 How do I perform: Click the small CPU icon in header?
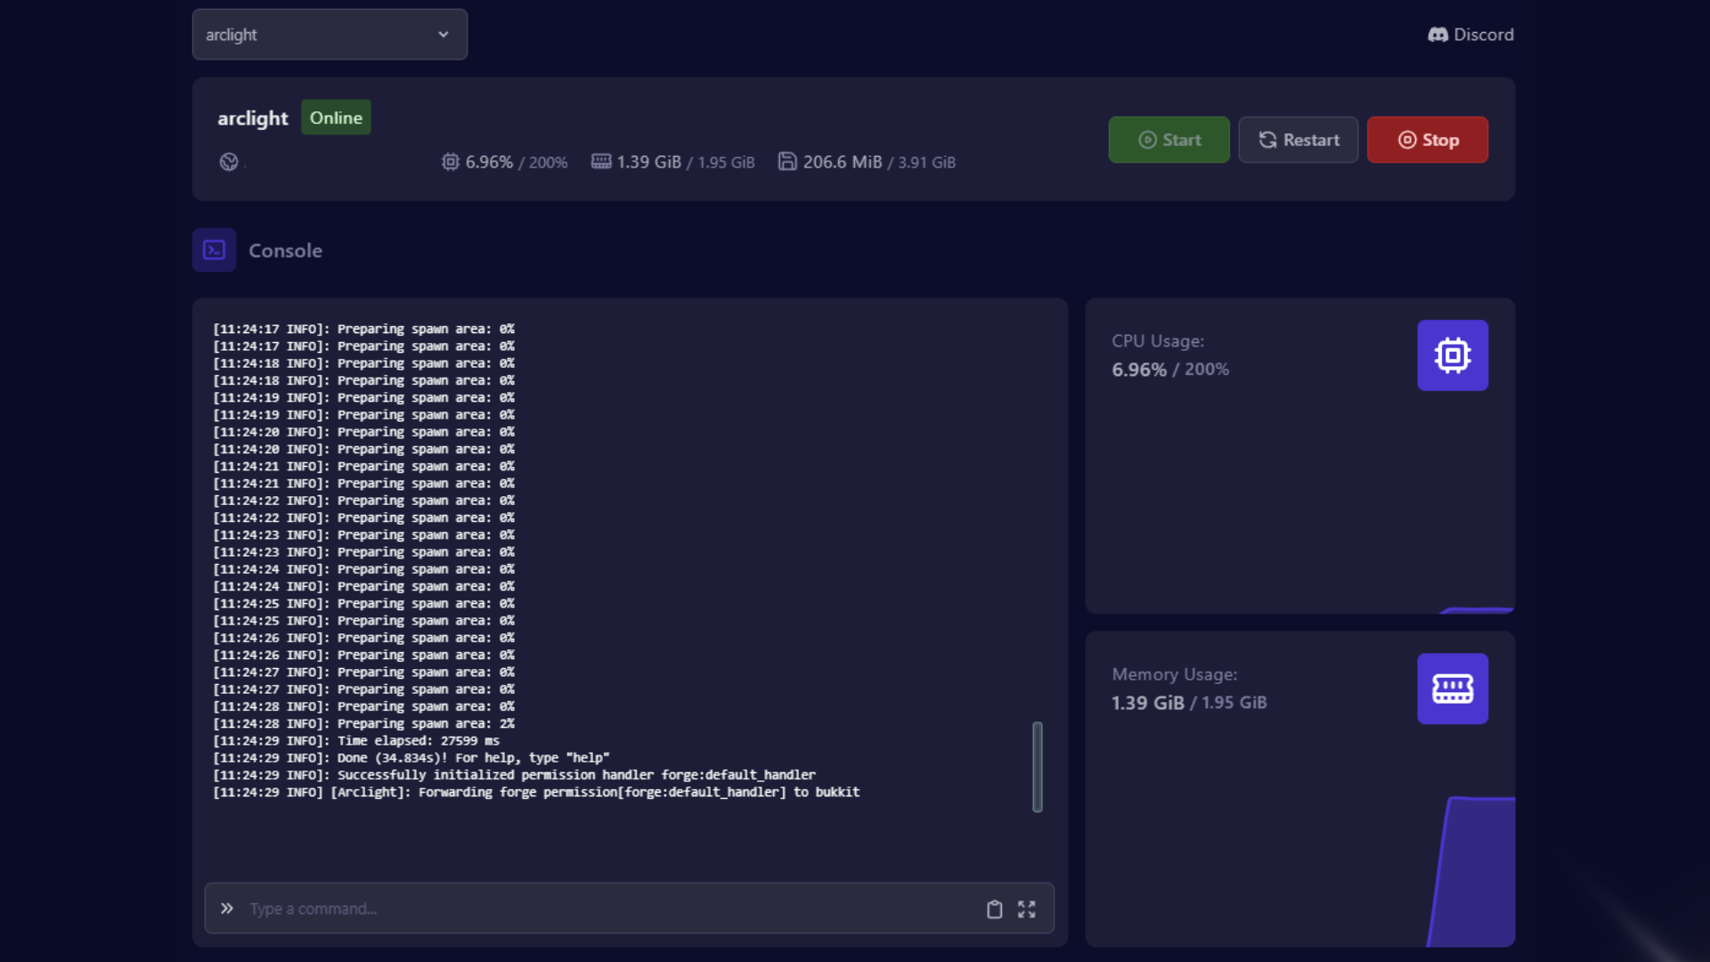pyautogui.click(x=451, y=162)
